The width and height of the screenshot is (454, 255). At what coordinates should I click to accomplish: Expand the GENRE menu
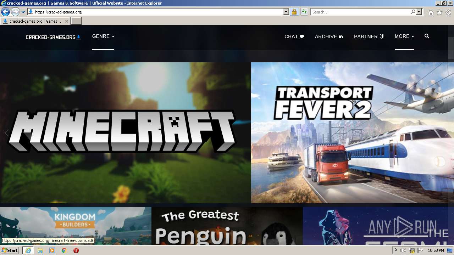[x=103, y=36]
